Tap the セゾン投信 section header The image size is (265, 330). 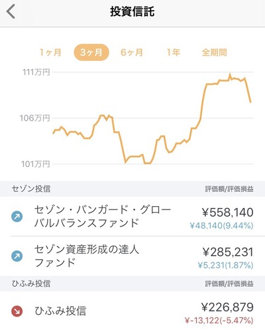point(132,189)
